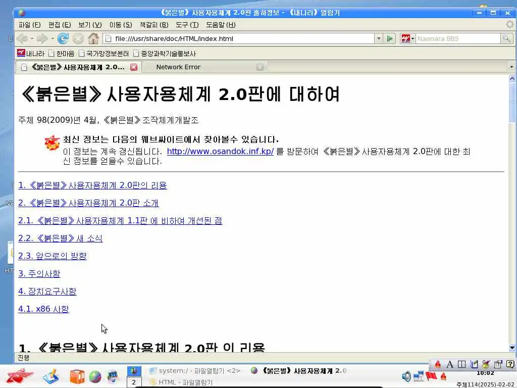Launch the paintbrush desktop icon in taskbar
Image resolution: width=517 pixels, height=388 pixels.
pyautogui.click(x=51, y=376)
